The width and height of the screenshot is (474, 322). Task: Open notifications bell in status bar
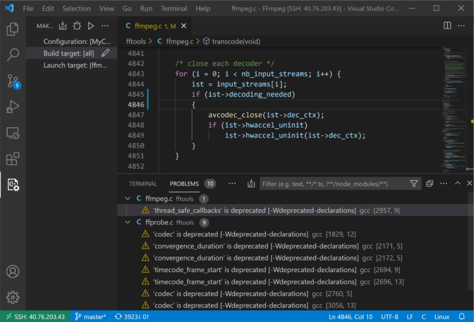pyautogui.click(x=462, y=316)
